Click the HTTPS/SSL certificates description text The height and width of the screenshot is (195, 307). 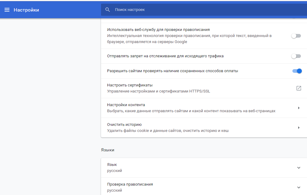[x=159, y=91]
